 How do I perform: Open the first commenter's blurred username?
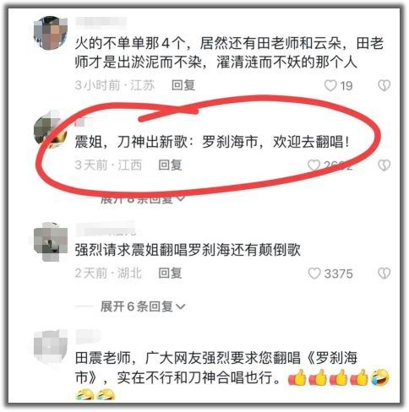click(101, 23)
